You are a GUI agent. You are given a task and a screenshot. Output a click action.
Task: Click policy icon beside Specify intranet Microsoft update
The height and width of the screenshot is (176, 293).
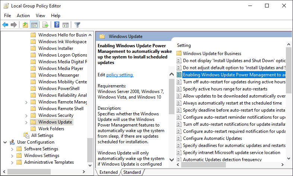tap(179, 153)
